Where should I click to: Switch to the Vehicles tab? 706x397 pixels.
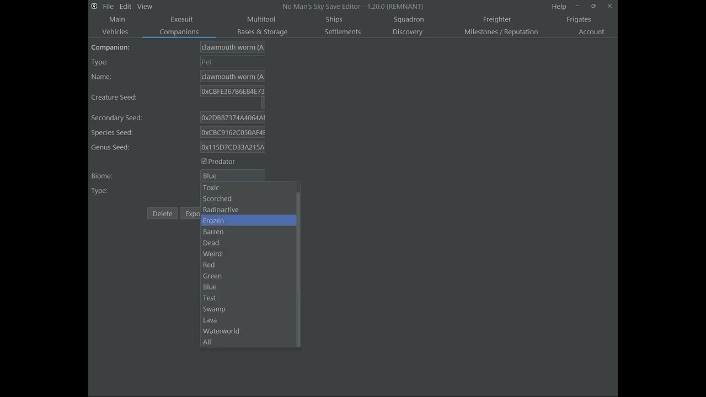[115, 32]
